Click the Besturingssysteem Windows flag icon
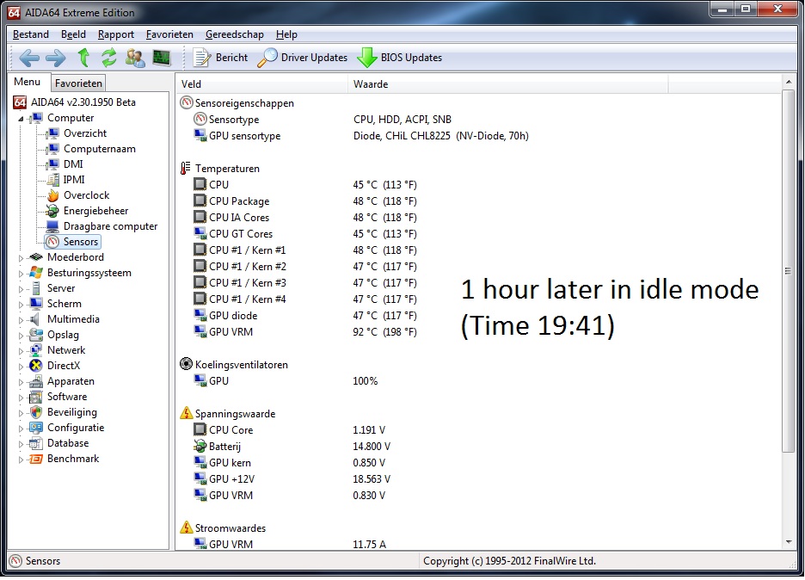The height and width of the screenshot is (580, 805). (36, 272)
